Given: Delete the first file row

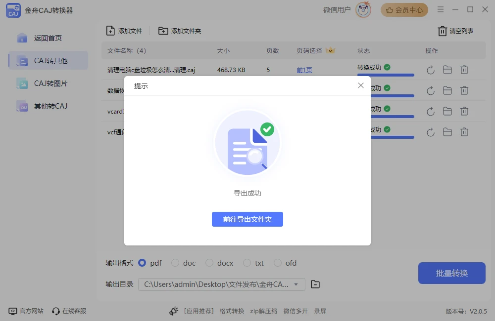Looking at the screenshot, I should (x=464, y=70).
